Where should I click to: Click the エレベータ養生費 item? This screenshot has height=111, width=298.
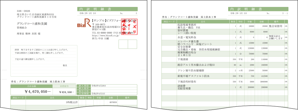(188, 41)
